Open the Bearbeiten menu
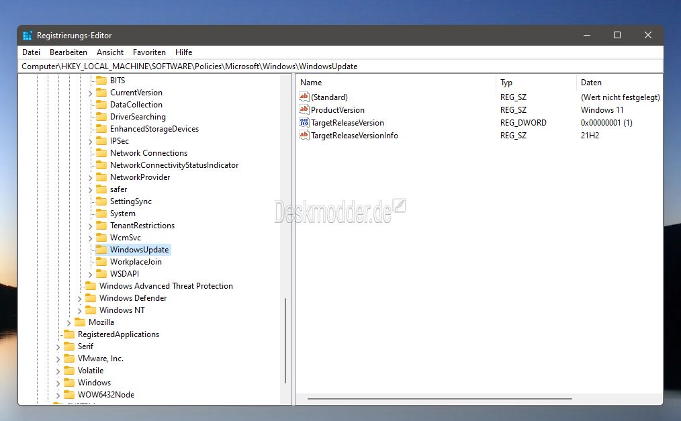The height and width of the screenshot is (421, 681). coord(69,52)
